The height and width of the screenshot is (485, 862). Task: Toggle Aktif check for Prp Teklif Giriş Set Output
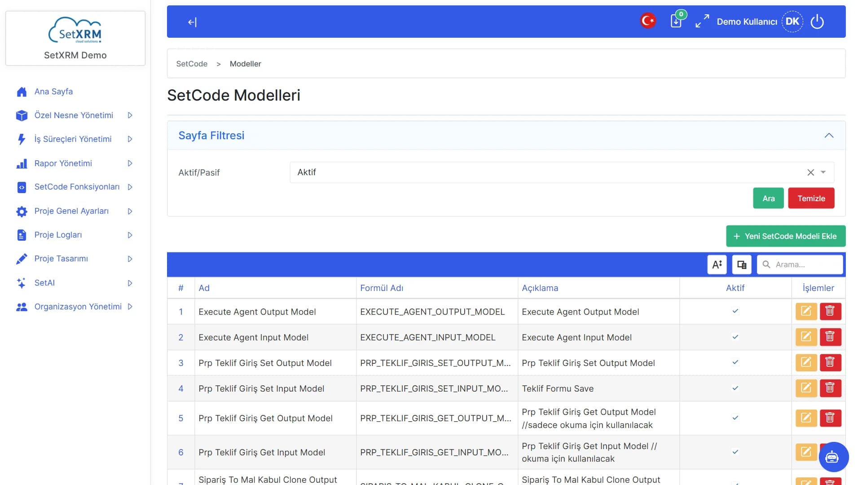click(735, 362)
